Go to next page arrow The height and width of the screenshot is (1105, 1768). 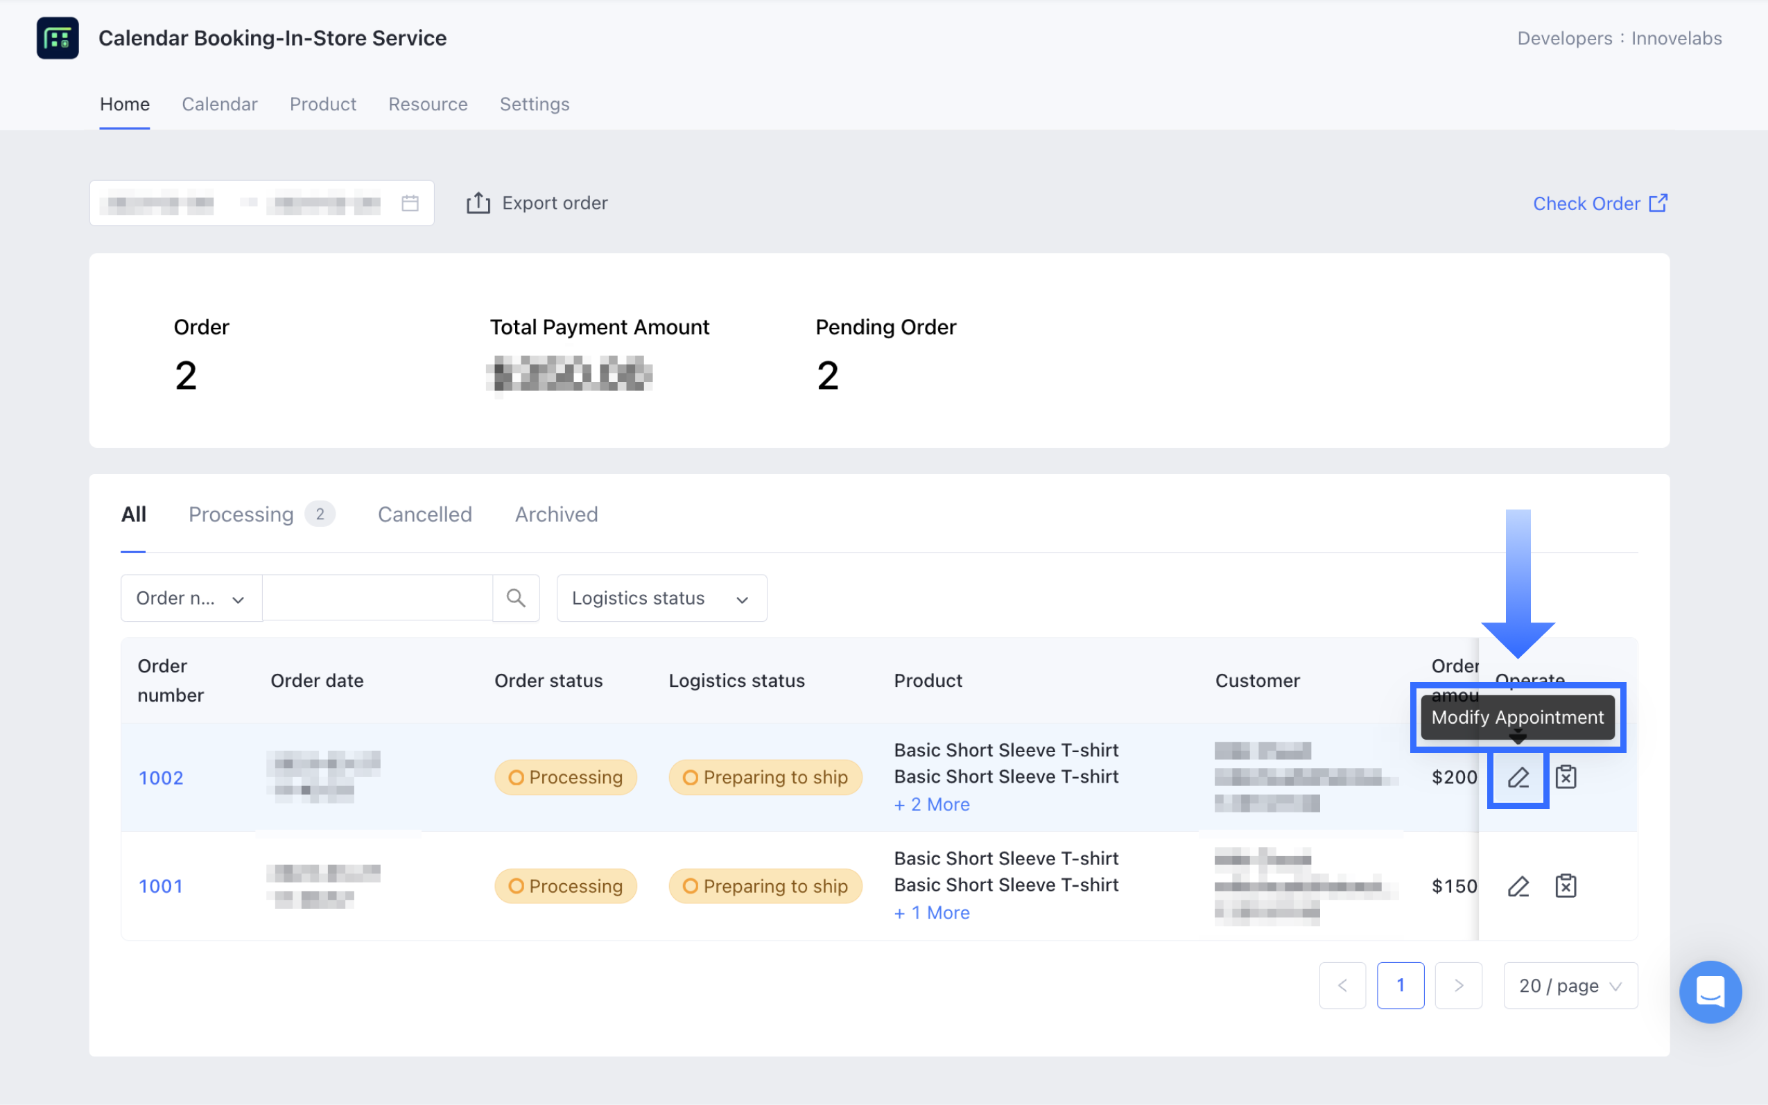pos(1457,985)
